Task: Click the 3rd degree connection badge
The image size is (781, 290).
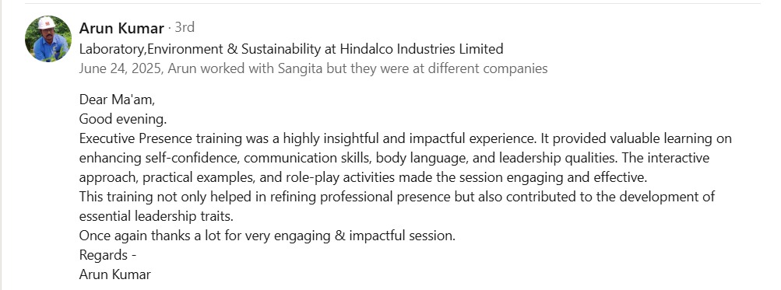Action: coord(185,27)
